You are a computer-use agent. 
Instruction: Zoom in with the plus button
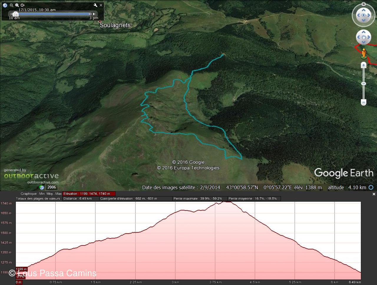pyautogui.click(x=363, y=65)
